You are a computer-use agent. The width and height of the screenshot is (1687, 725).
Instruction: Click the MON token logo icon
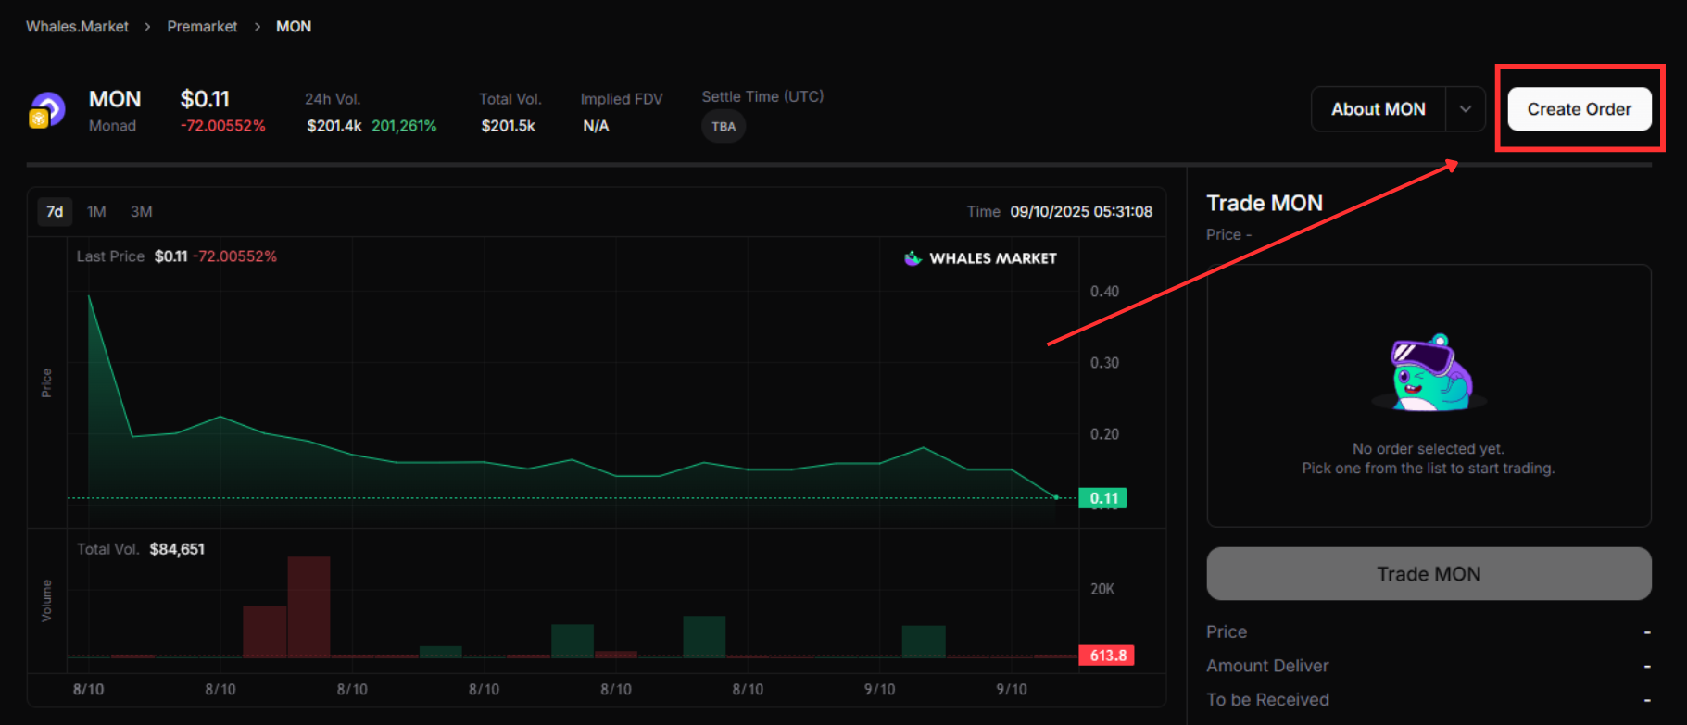point(46,110)
